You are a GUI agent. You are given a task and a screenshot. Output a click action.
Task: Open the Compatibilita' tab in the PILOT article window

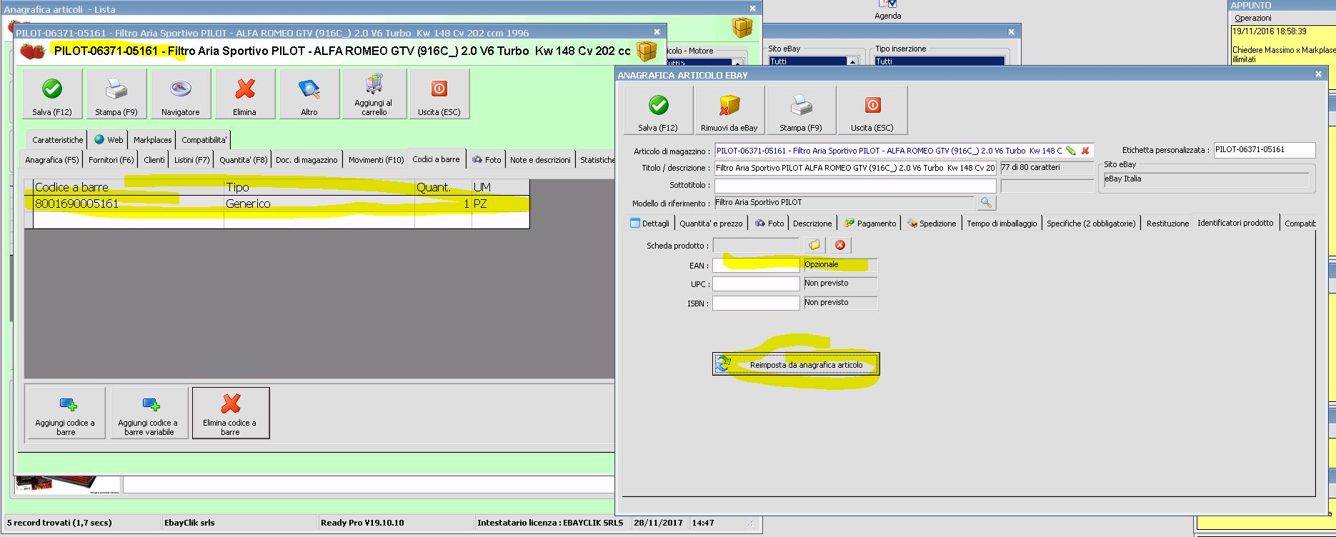204,140
